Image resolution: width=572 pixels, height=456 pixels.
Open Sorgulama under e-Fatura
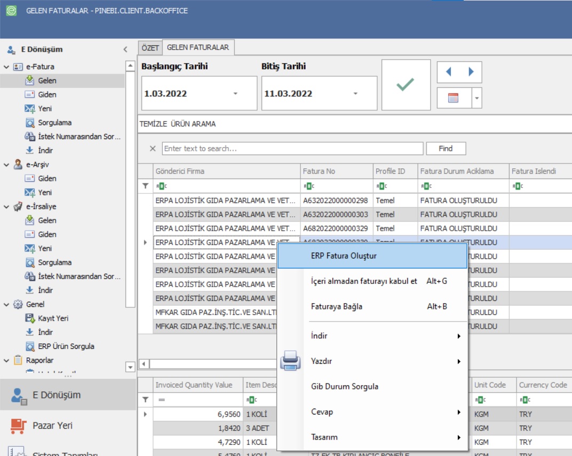54,123
